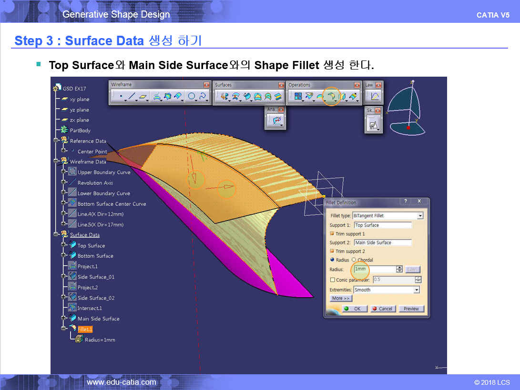Select the Chordal radio button
The image size is (520, 390).
(354, 260)
